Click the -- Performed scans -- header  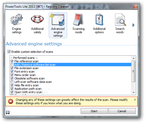pos(24,58)
